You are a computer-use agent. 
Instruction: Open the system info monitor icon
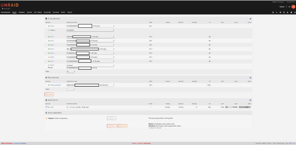point(284,12)
